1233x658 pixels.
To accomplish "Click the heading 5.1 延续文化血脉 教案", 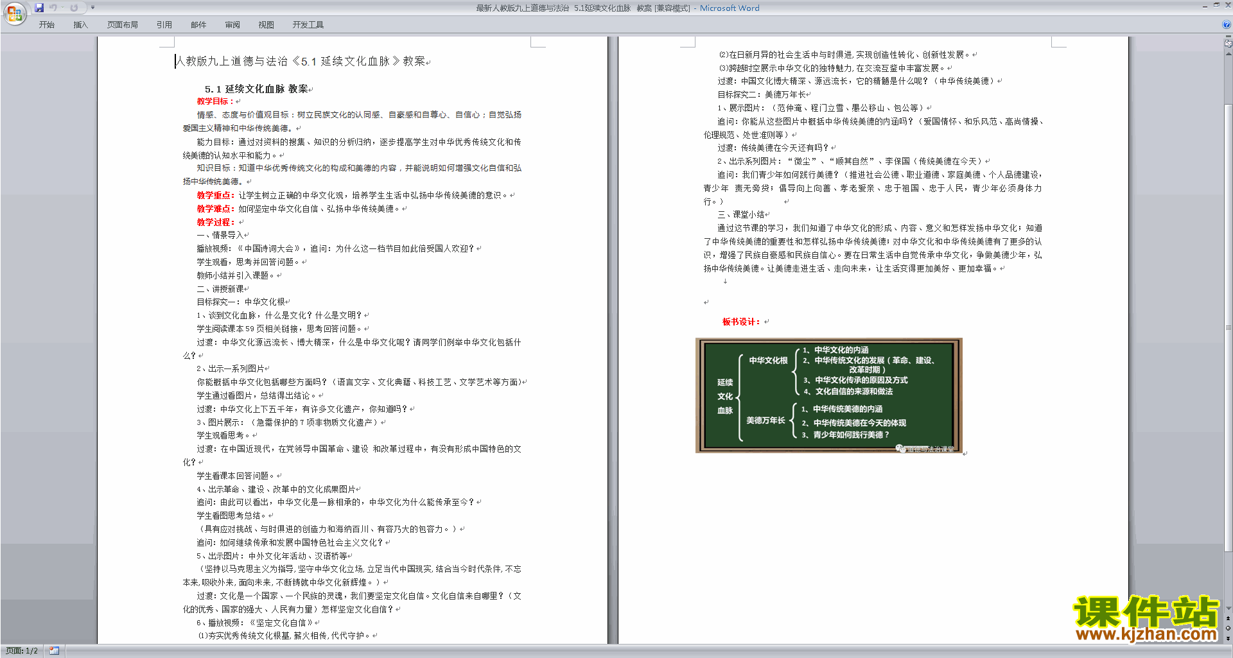I will (x=256, y=89).
